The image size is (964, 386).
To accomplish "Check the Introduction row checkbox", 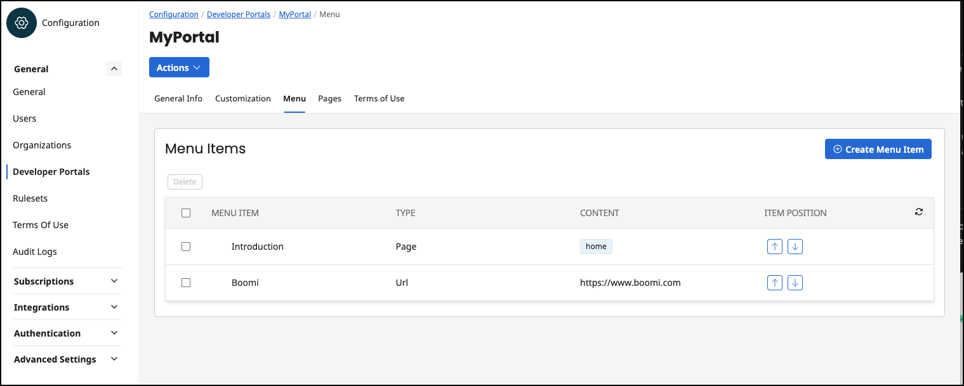I will [185, 246].
